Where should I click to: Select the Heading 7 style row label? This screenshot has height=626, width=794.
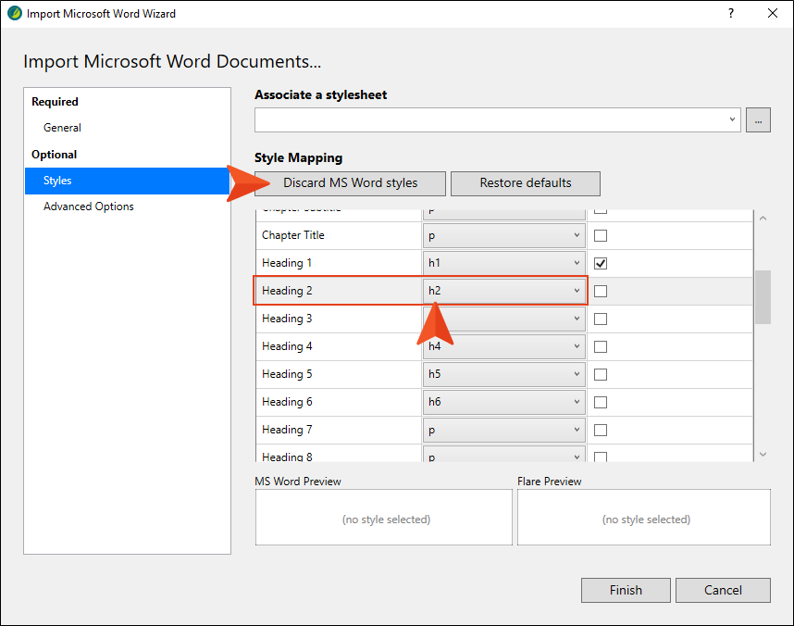coord(287,431)
